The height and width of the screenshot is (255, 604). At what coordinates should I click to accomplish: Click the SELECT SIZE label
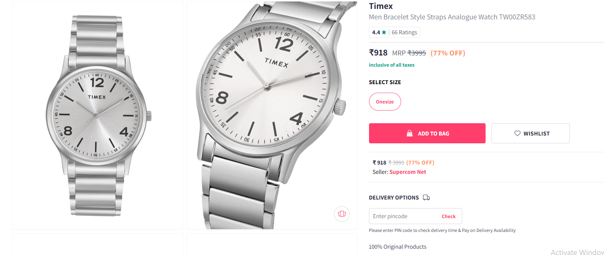click(385, 82)
